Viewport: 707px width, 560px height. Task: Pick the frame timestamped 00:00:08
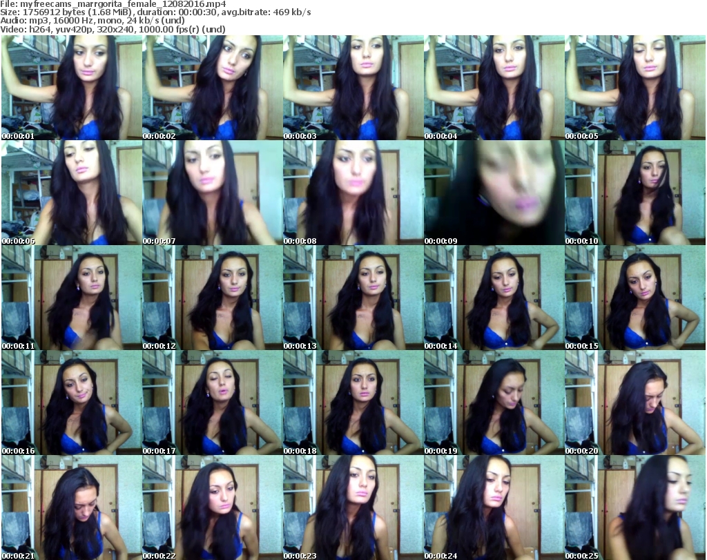tap(353, 193)
